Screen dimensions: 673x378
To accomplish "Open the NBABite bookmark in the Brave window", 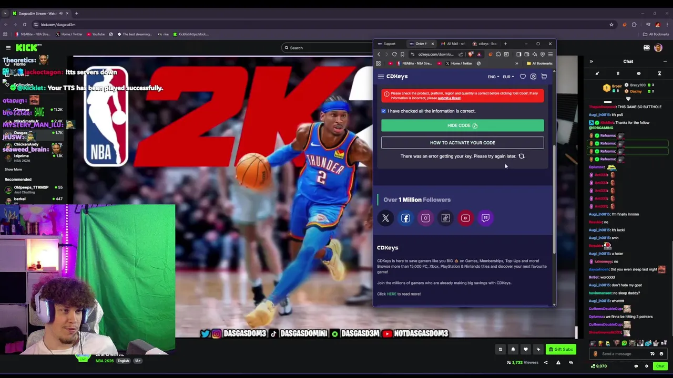I will tap(414, 64).
